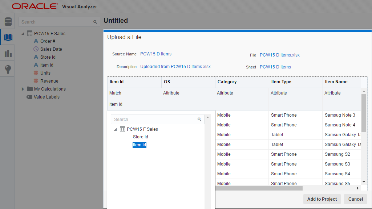
Task: Click the preview table scroll down arrow
Action: point(364,182)
